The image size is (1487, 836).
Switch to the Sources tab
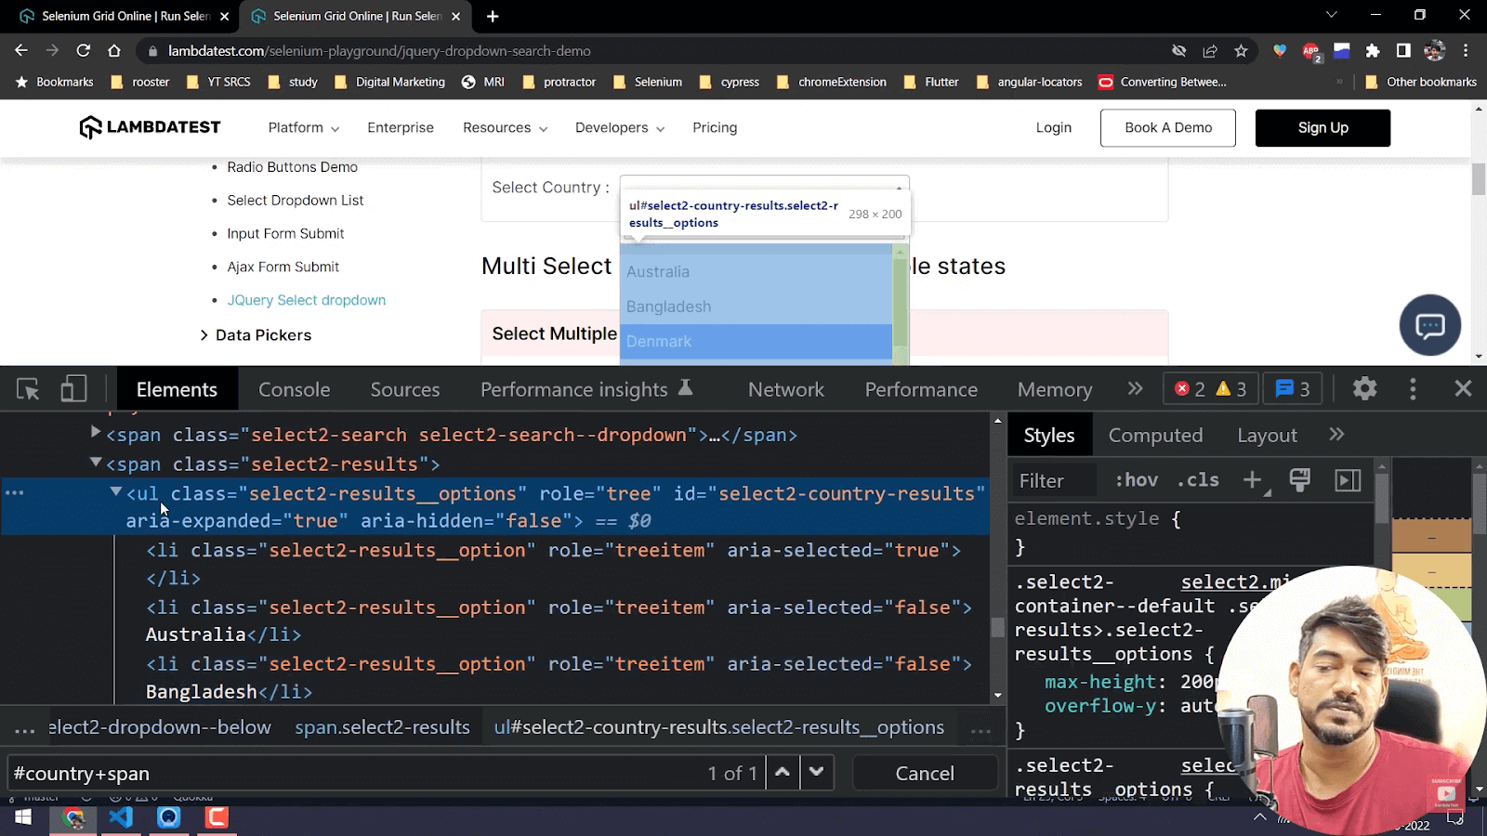(405, 389)
